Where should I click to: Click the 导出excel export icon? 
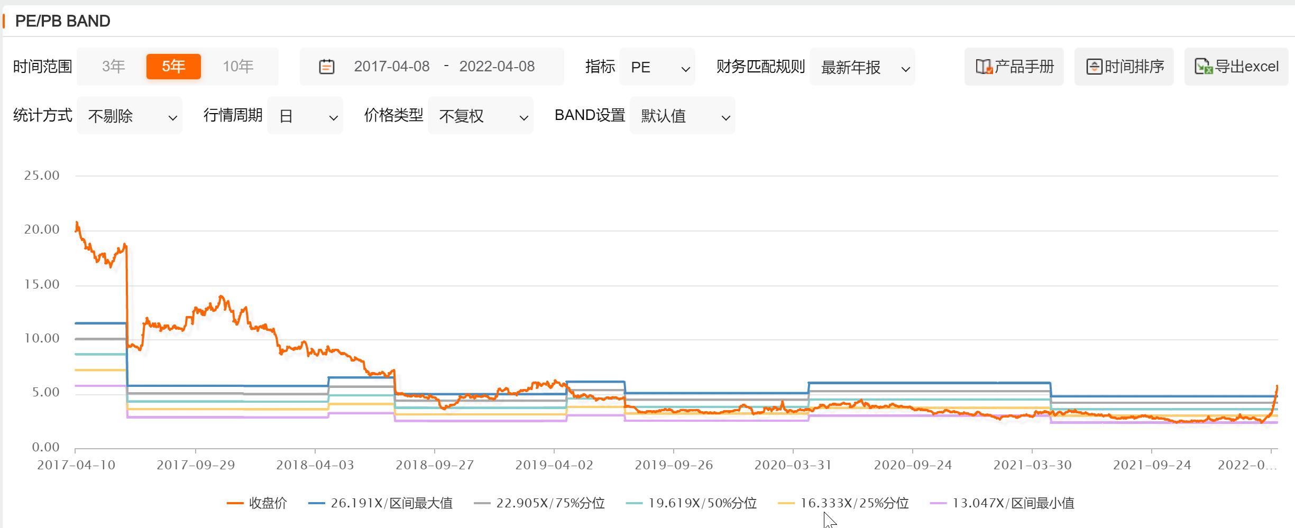pyautogui.click(x=1206, y=67)
